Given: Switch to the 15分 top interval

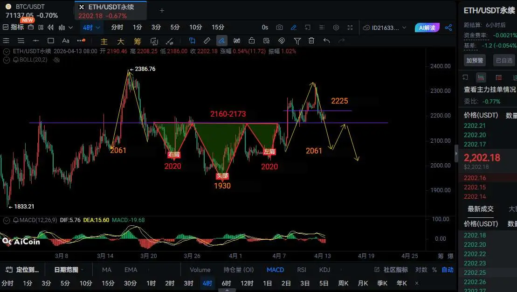Looking at the screenshot, I should click(x=218, y=28).
